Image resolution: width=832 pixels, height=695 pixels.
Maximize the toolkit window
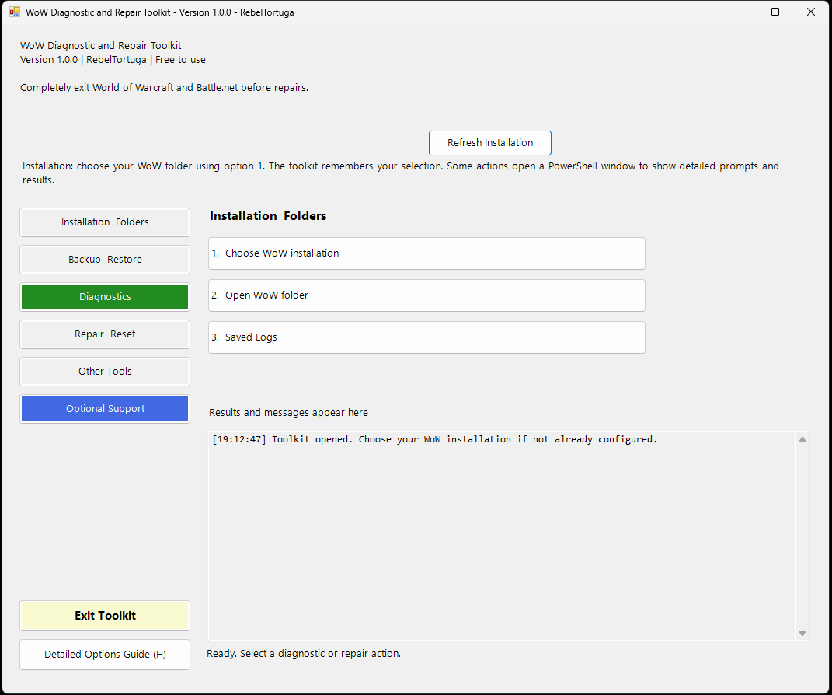pos(775,12)
